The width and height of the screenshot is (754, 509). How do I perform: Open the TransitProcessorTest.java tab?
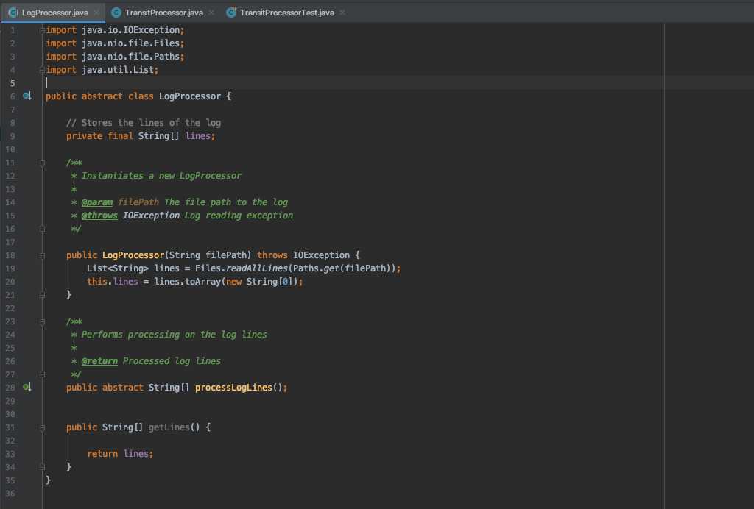point(286,13)
